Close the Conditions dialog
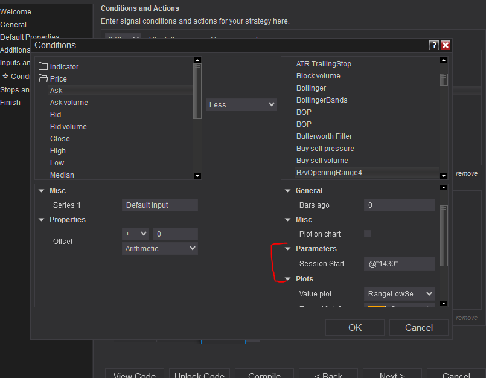 click(x=446, y=45)
